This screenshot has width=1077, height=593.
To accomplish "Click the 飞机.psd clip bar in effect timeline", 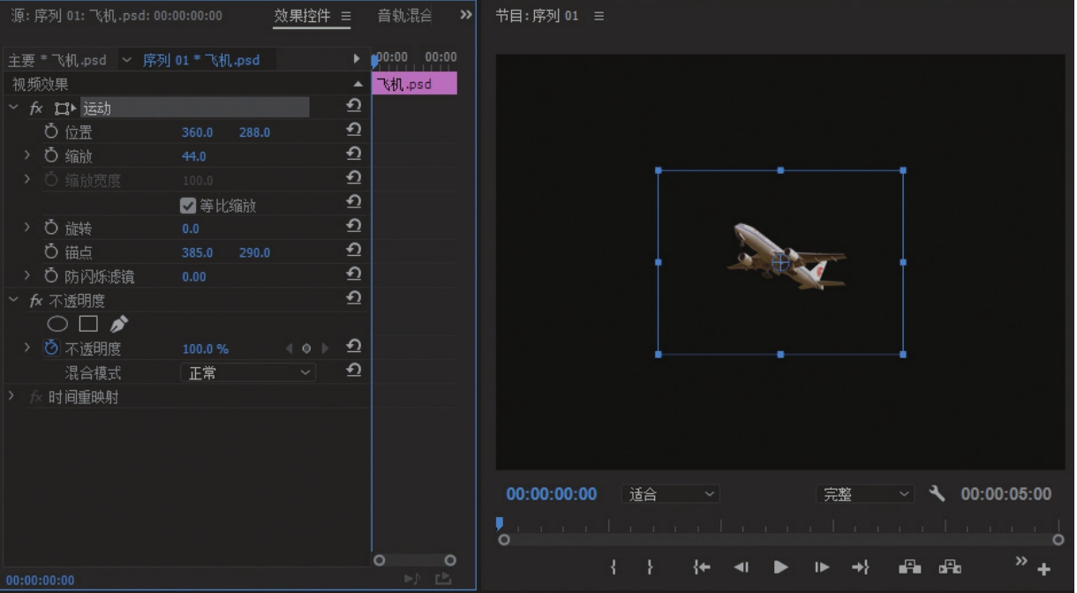I will click(x=414, y=85).
